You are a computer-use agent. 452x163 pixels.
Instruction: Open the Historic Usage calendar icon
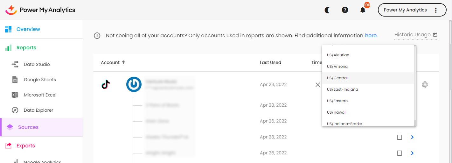coord(435,35)
